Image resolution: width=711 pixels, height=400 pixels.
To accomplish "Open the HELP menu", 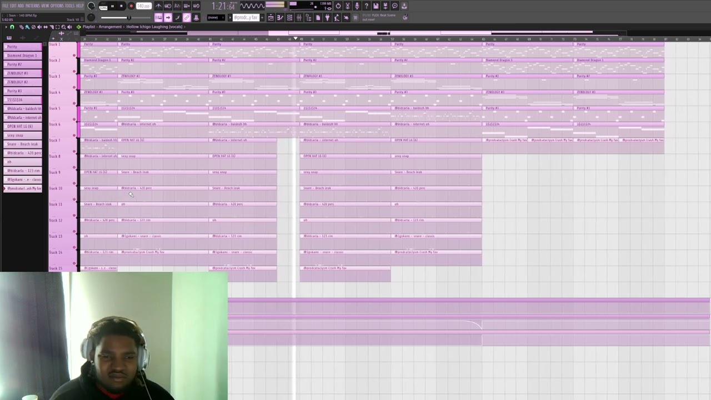I will (80, 6).
